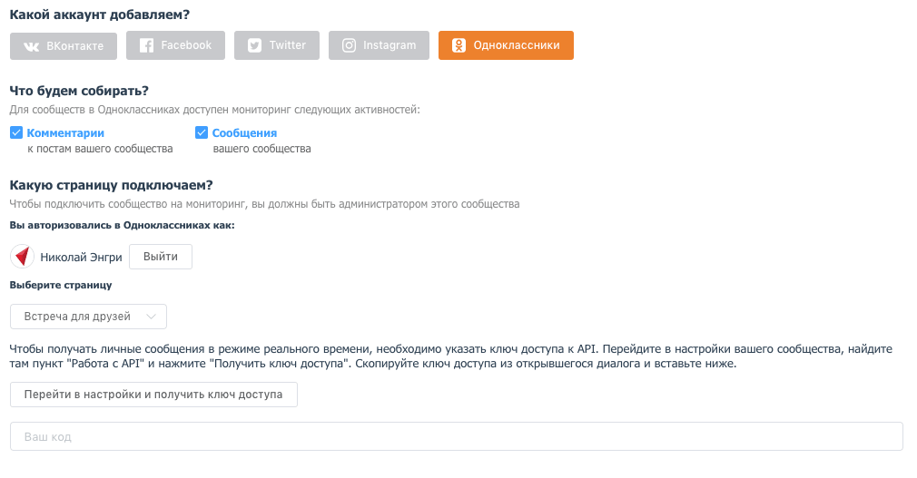Uncheck the Комментарии checkbox
The height and width of the screenshot is (478, 917).
[x=16, y=133]
